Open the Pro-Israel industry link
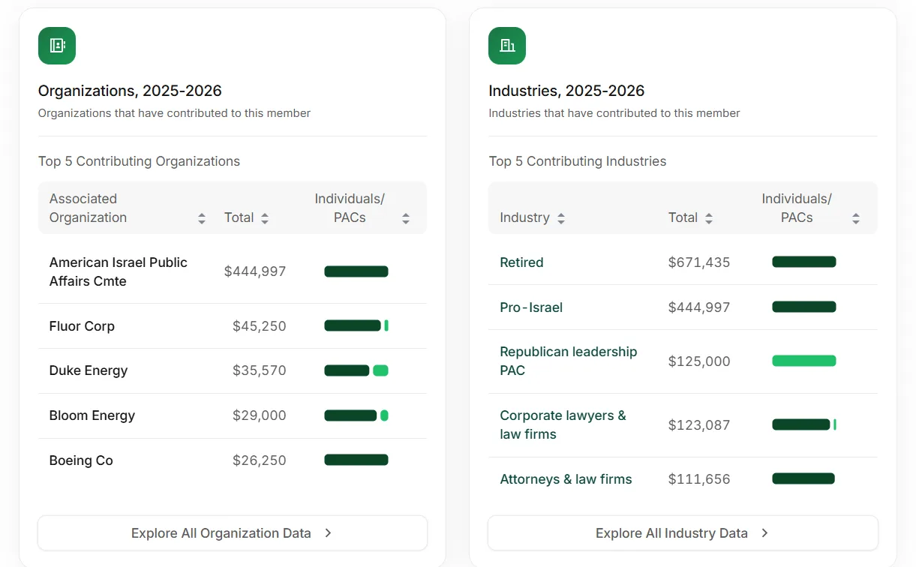Screen dimensions: 916x567 (x=531, y=307)
